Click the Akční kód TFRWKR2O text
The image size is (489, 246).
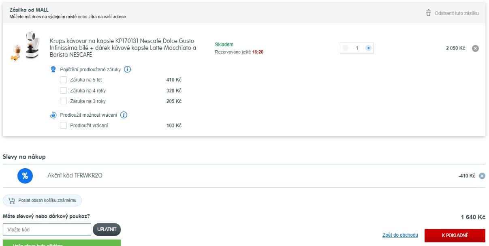point(75,175)
